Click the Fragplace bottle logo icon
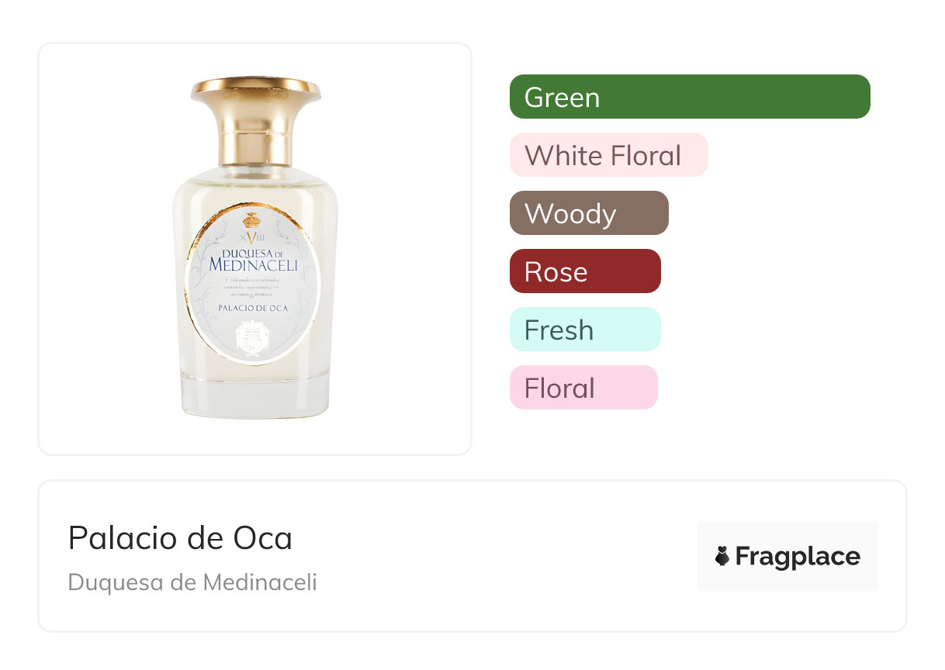Image resolution: width=945 pixels, height=670 pixels. pos(722,556)
